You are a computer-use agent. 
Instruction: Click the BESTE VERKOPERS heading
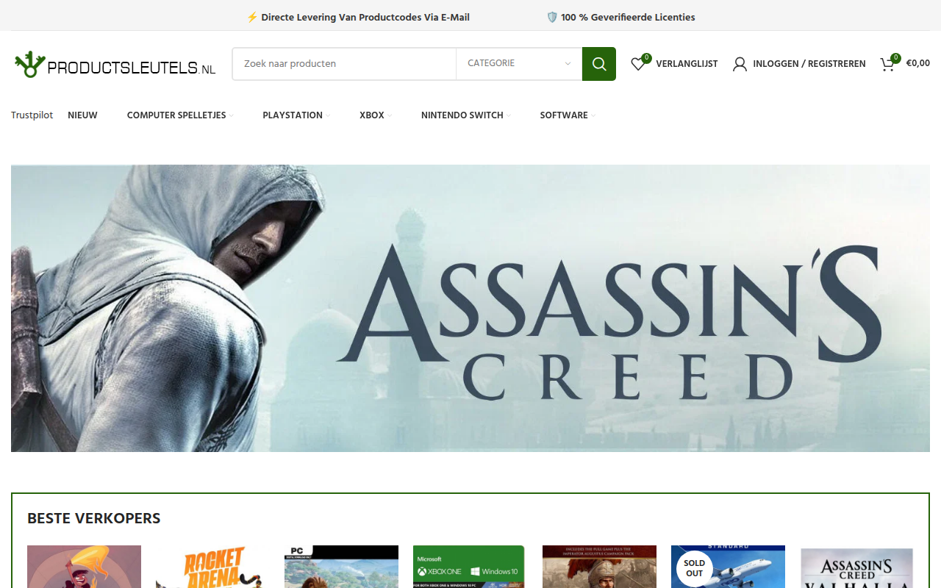click(94, 518)
